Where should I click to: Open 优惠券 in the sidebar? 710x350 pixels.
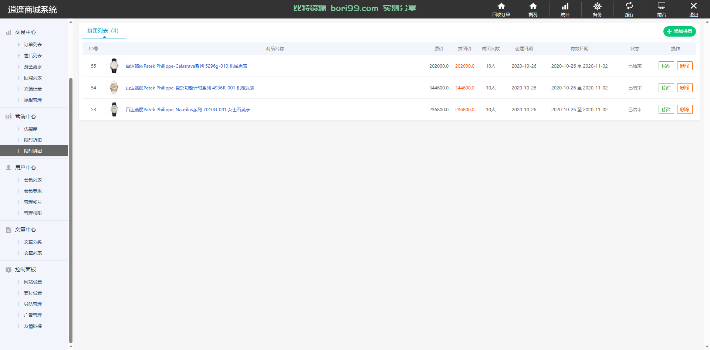pos(31,129)
